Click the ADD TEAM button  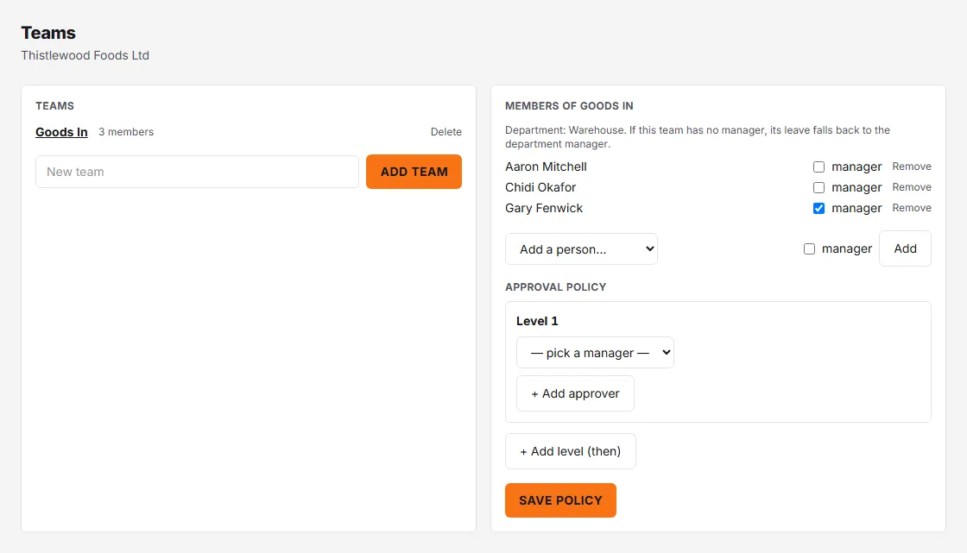pyautogui.click(x=414, y=172)
